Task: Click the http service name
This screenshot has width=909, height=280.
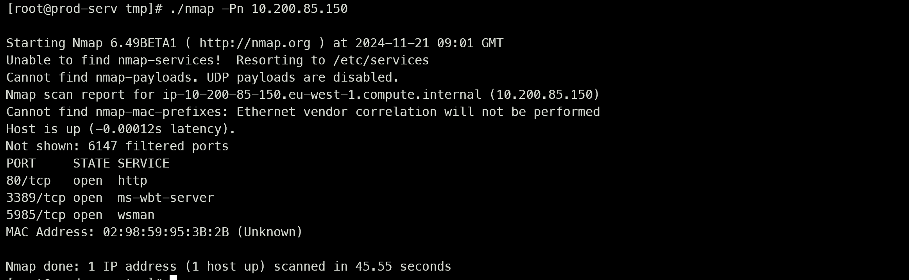Action: (132, 180)
